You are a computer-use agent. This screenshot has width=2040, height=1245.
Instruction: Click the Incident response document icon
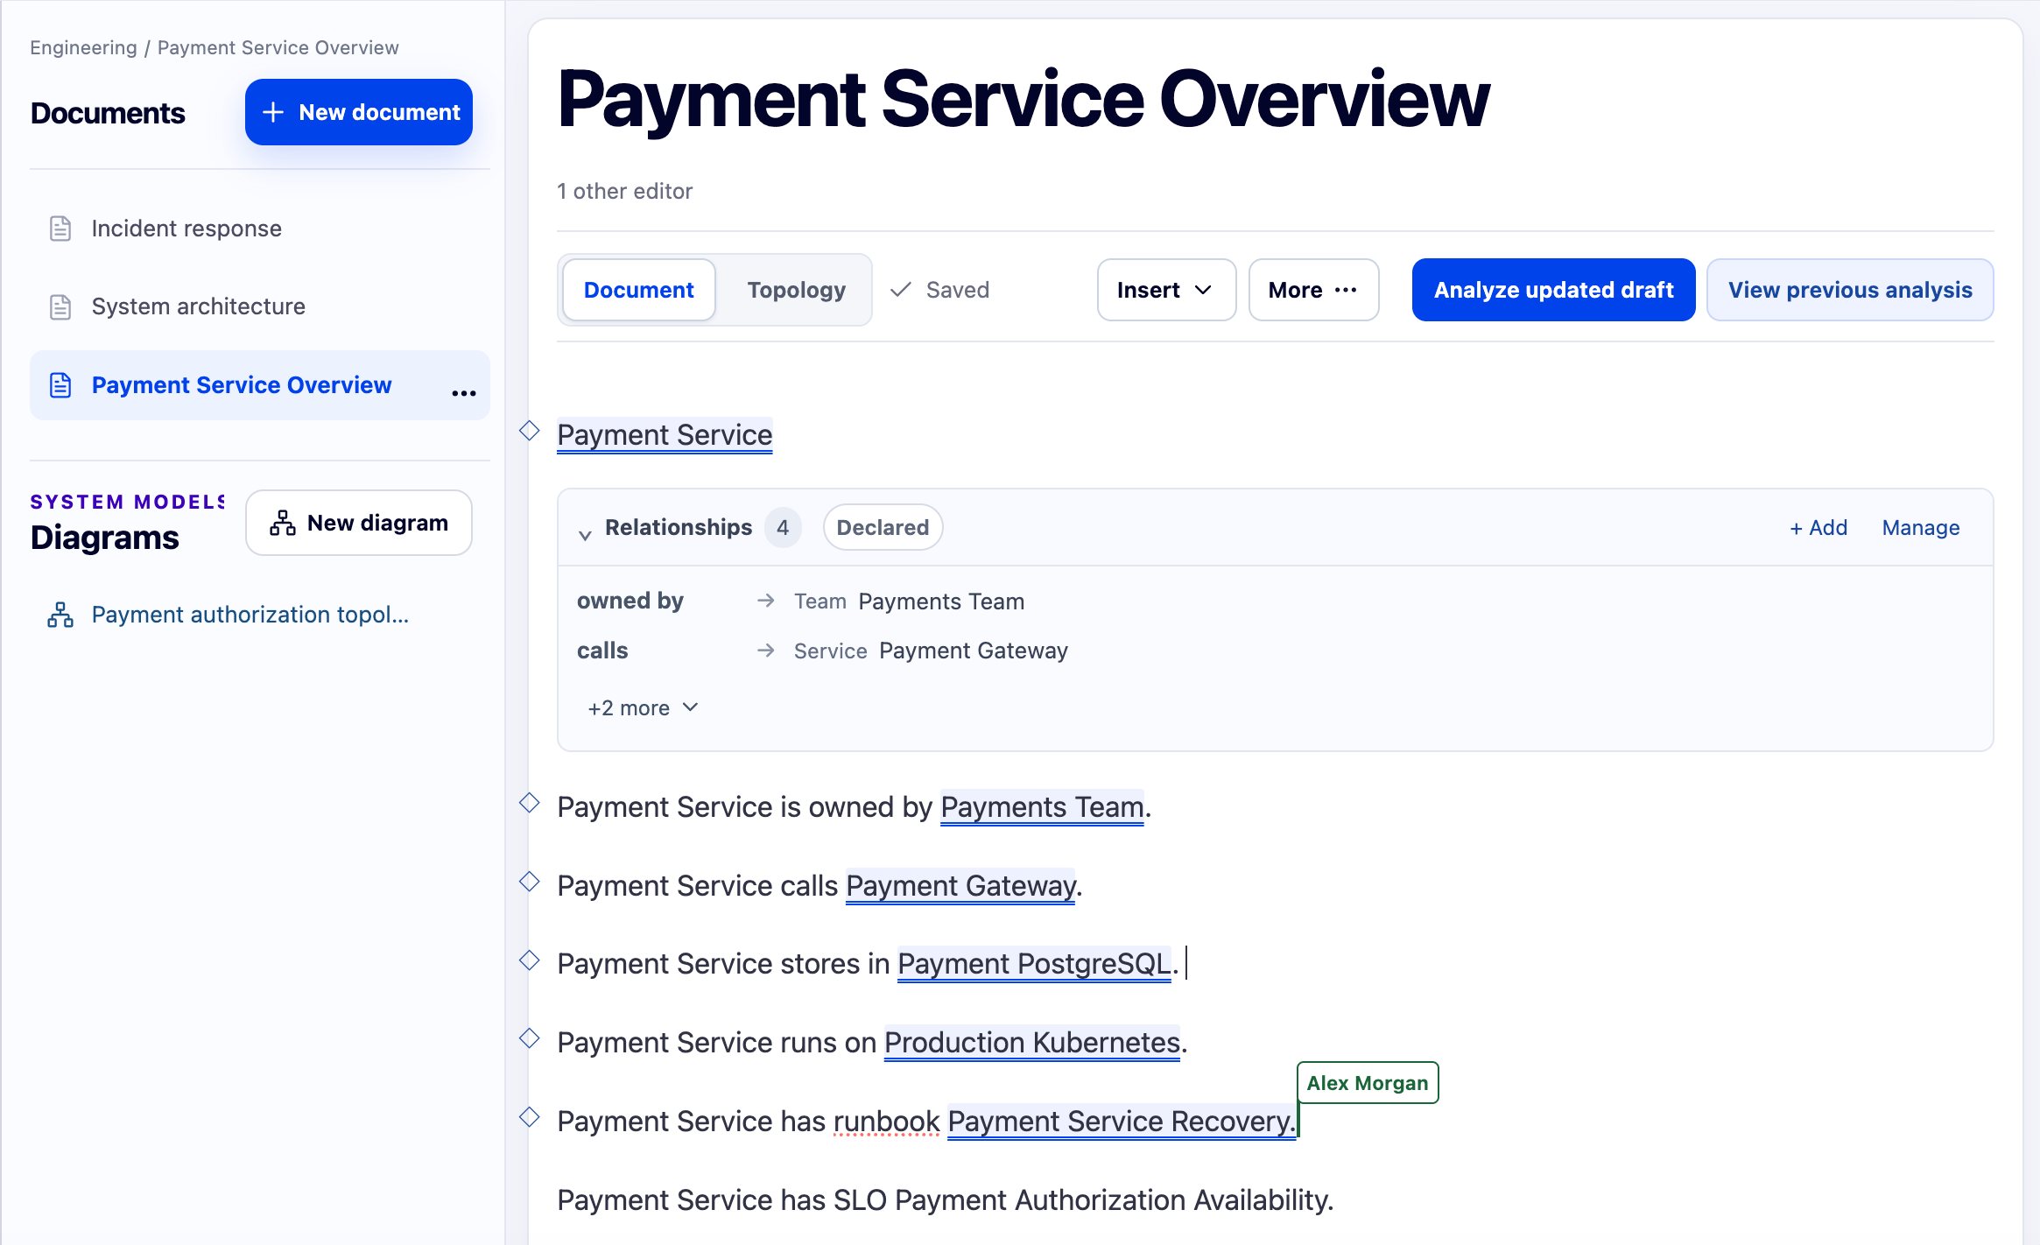tap(60, 229)
